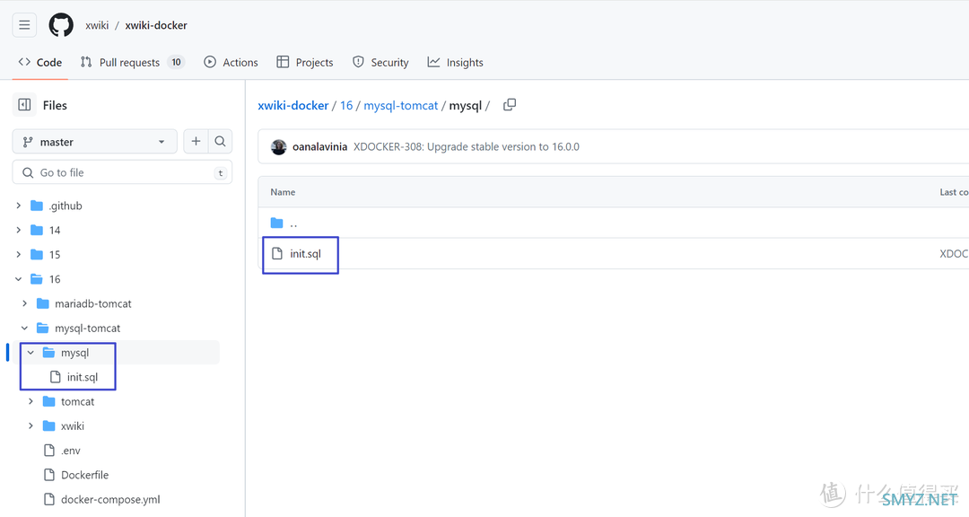Viewport: 969px width, 517px height.
Task: Click the pull requests count badge 10
Action: tap(176, 63)
